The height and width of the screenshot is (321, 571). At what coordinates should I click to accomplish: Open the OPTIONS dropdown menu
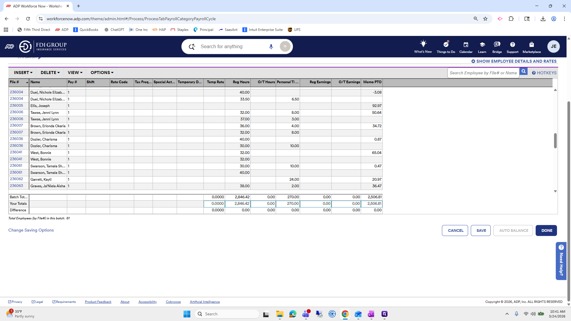click(102, 73)
